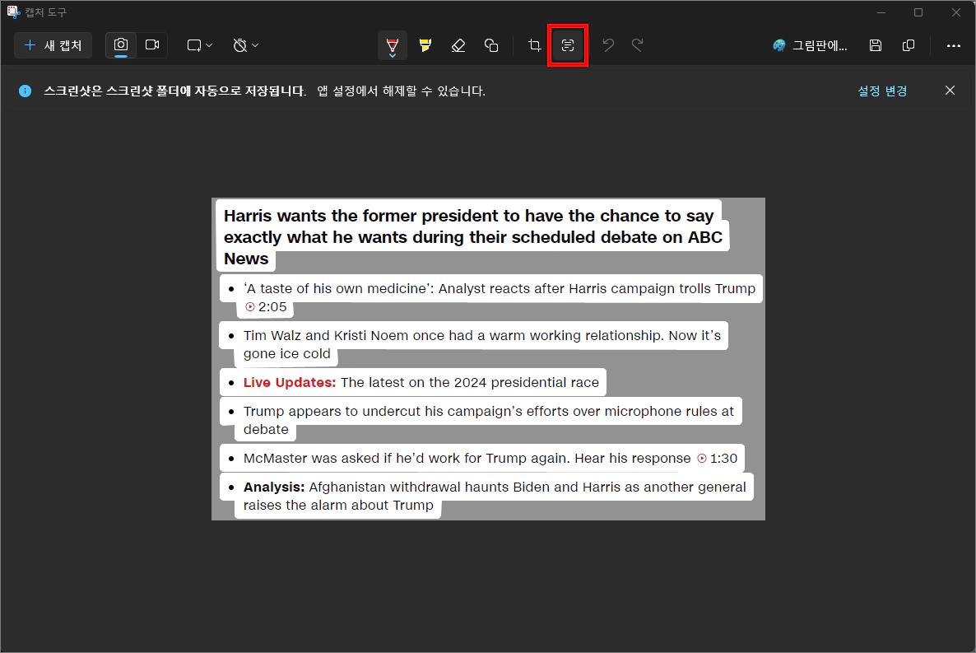This screenshot has width=976, height=653.
Task: Dismiss the auto-save notification banner
Action: [x=950, y=91]
